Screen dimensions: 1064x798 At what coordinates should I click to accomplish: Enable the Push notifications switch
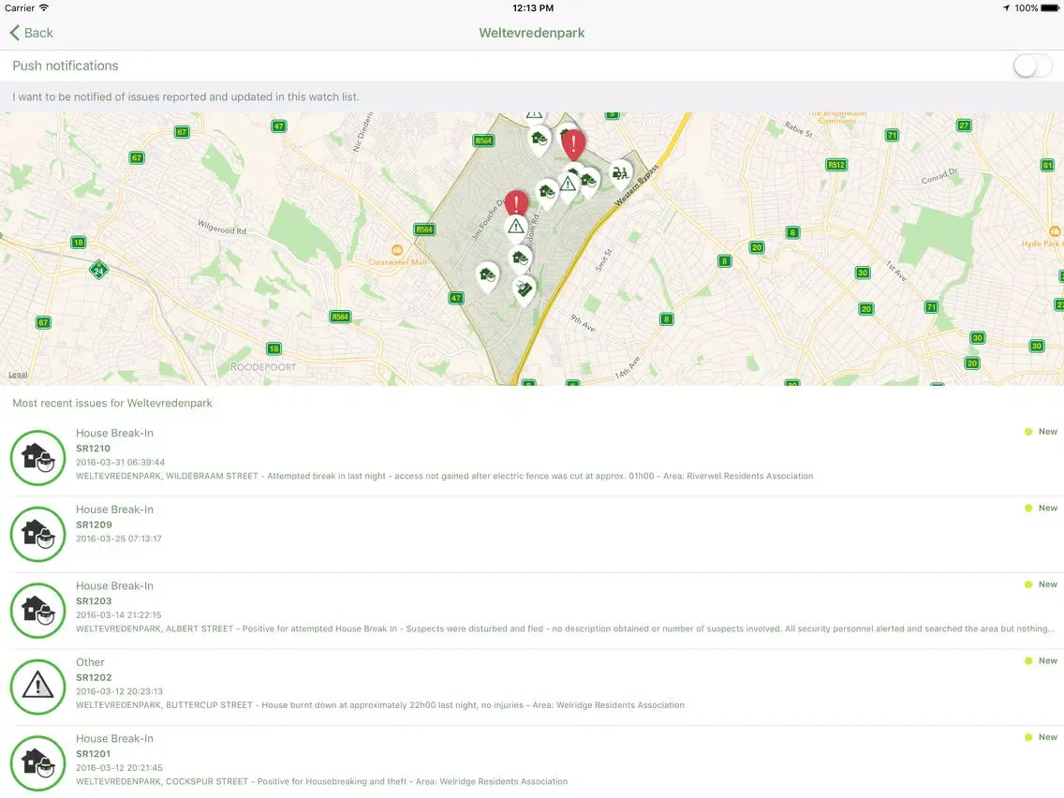click(1032, 66)
